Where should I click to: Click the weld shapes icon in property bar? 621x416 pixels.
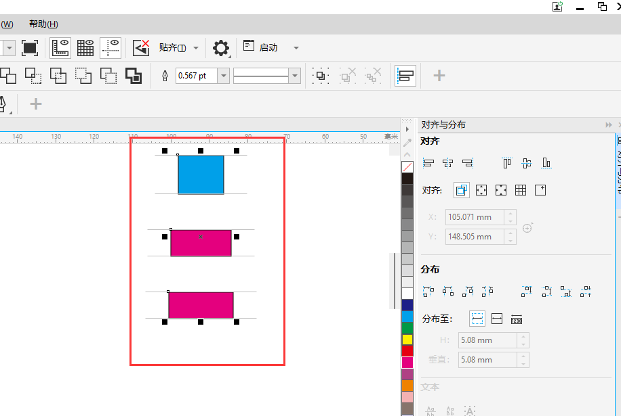[x=8, y=76]
